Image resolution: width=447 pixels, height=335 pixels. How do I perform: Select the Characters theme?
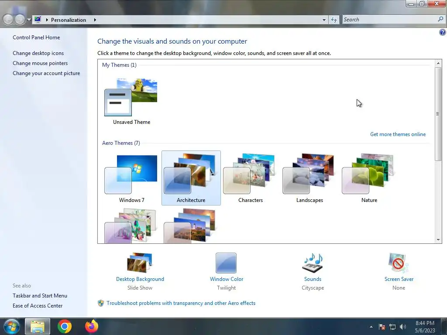tap(250, 178)
